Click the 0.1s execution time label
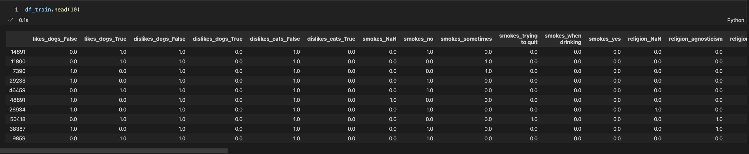749x154 pixels. coord(23,20)
